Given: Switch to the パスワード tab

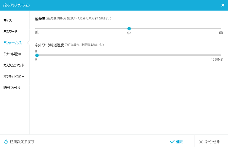Looking at the screenshot, I should (10, 32).
